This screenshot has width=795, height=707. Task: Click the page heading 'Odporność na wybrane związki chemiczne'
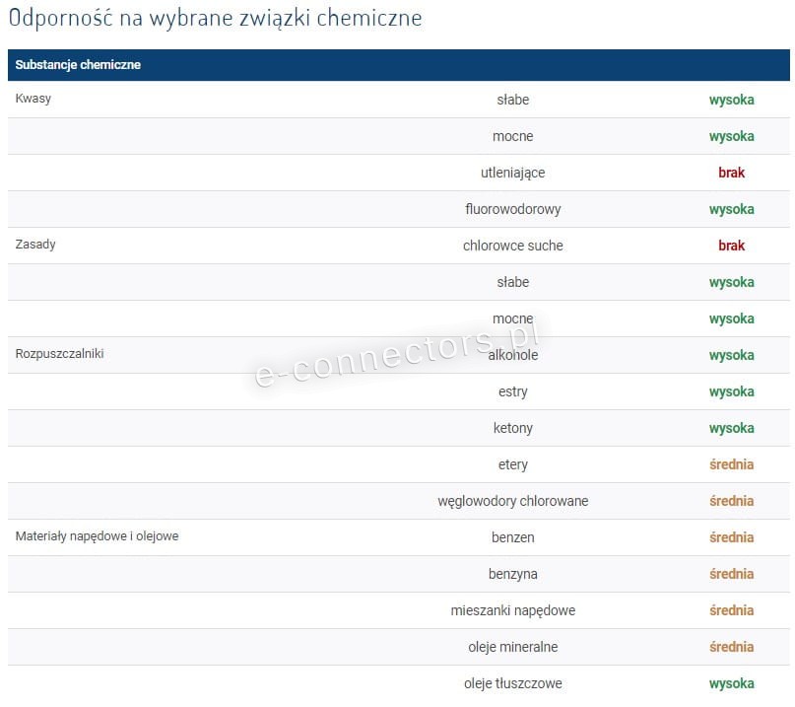pos(215,19)
